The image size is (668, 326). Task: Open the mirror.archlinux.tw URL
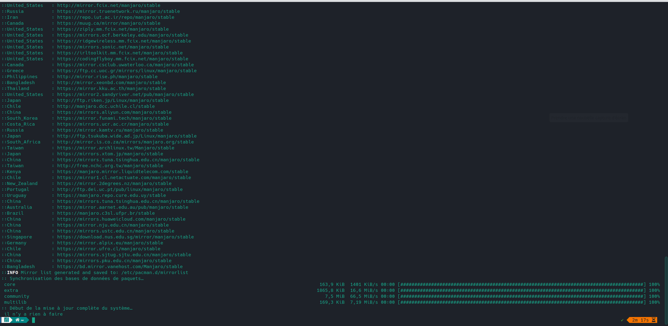click(116, 148)
